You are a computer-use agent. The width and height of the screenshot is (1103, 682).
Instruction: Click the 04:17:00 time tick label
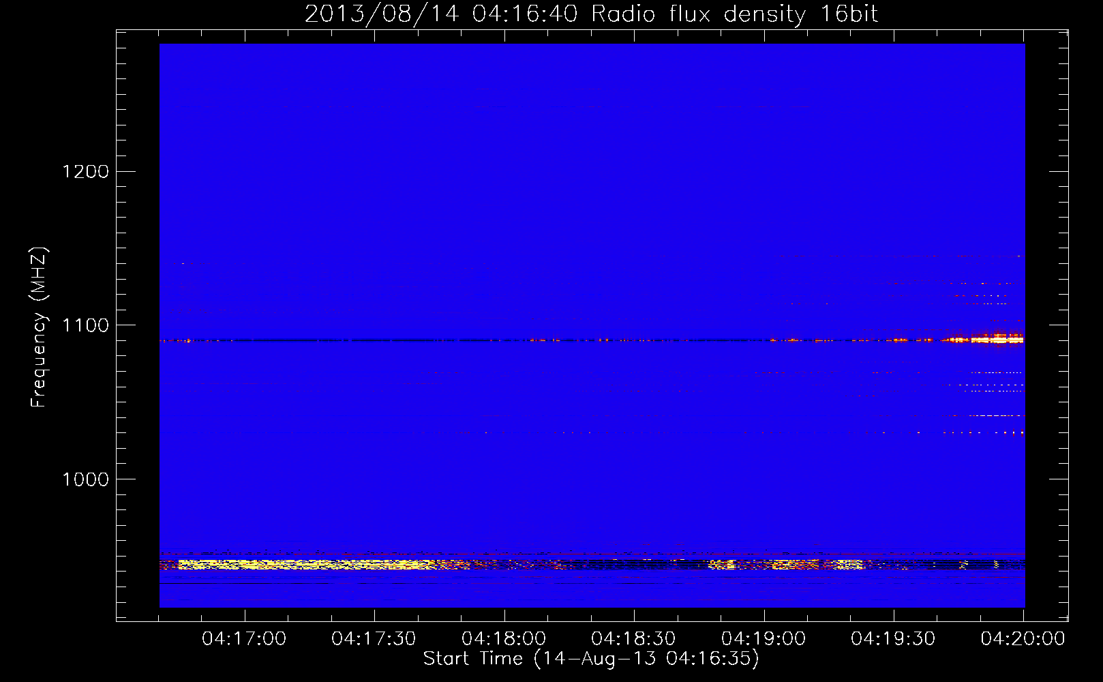244,639
